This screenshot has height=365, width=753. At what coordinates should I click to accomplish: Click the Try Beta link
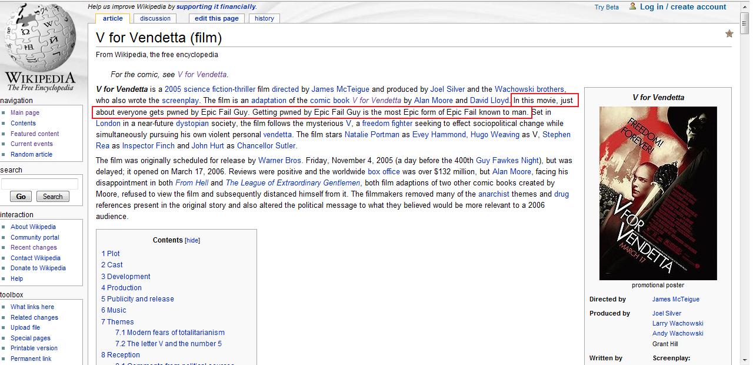tap(607, 7)
